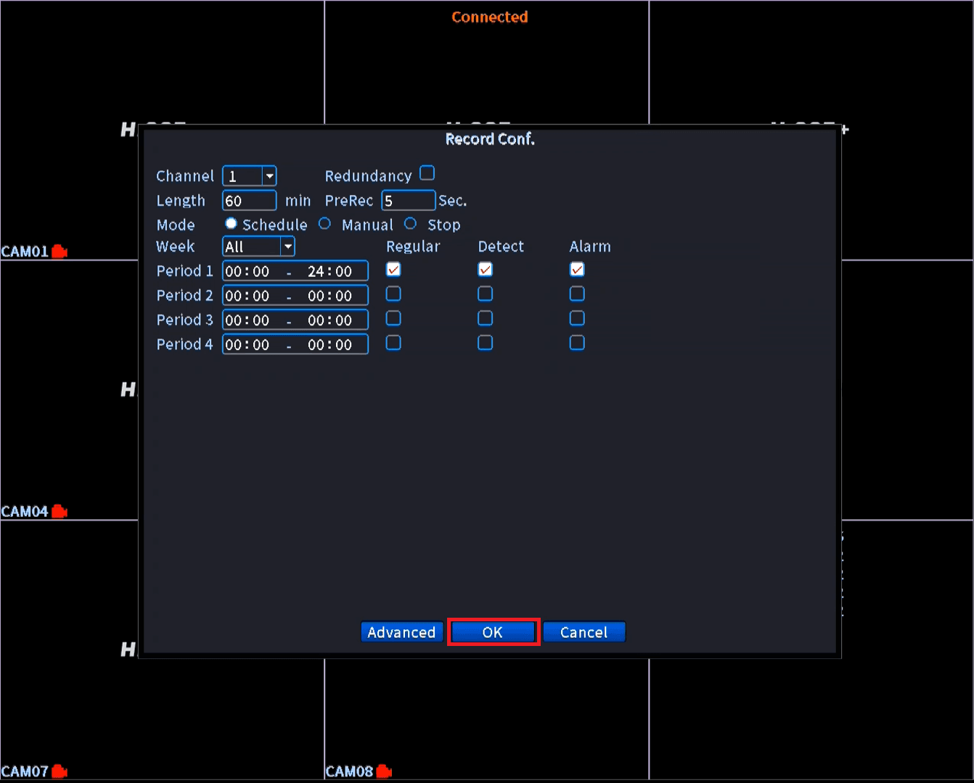Screen dimensions: 974x783
Task: Click the CAM07 red recording camera icon
Action: point(60,771)
